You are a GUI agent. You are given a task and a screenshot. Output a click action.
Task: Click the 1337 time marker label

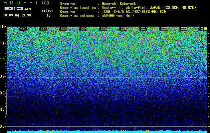tap(143, 29)
